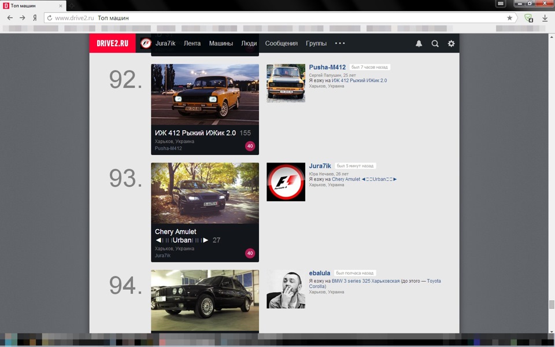
Task: Click Jura7ik avatar icon in navbar
Action: pos(146,43)
